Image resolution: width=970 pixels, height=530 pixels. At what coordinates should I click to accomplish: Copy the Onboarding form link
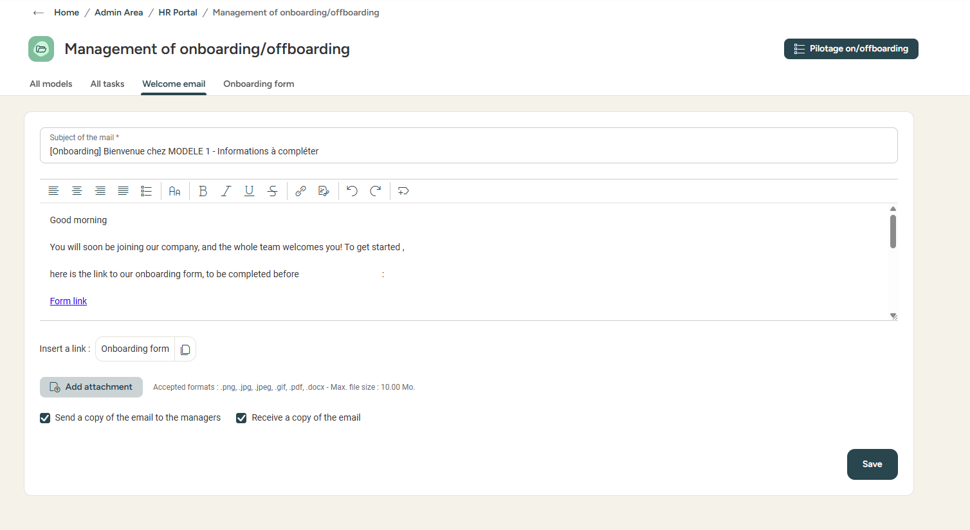click(185, 349)
